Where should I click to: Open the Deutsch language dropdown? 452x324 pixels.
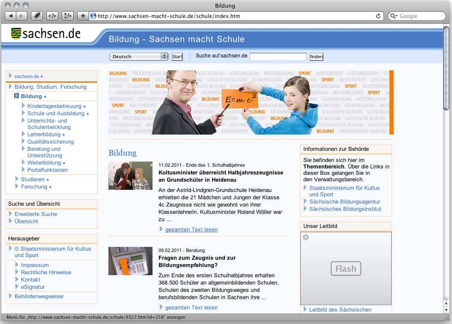pyautogui.click(x=138, y=57)
